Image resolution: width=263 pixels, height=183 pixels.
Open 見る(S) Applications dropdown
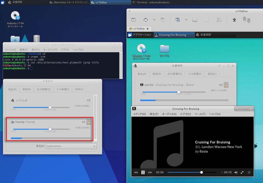71,146
